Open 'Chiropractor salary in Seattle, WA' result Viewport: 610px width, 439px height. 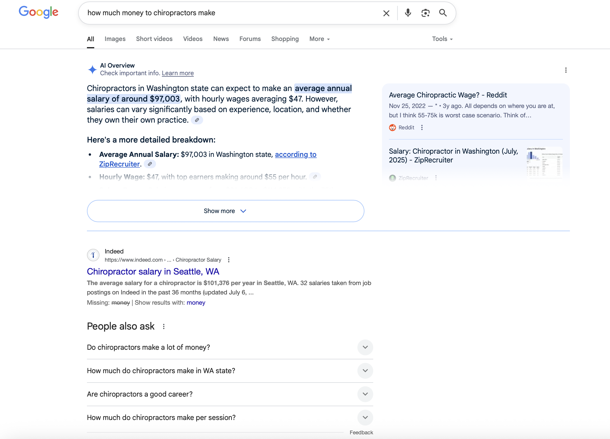pyautogui.click(x=153, y=272)
